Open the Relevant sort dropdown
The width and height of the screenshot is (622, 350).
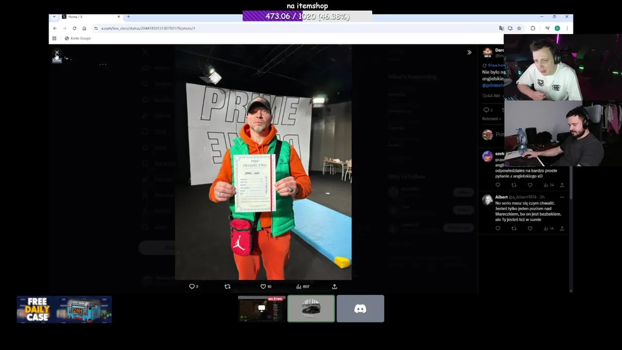(492, 119)
